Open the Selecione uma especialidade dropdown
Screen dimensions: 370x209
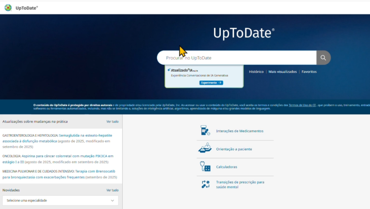click(x=60, y=200)
